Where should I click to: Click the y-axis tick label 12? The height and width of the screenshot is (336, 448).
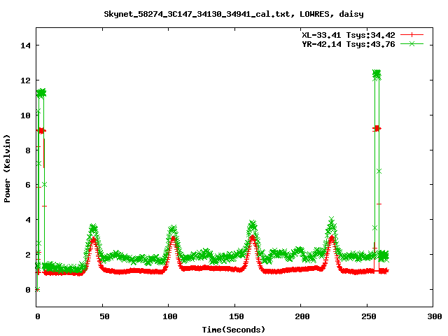coord(25,80)
